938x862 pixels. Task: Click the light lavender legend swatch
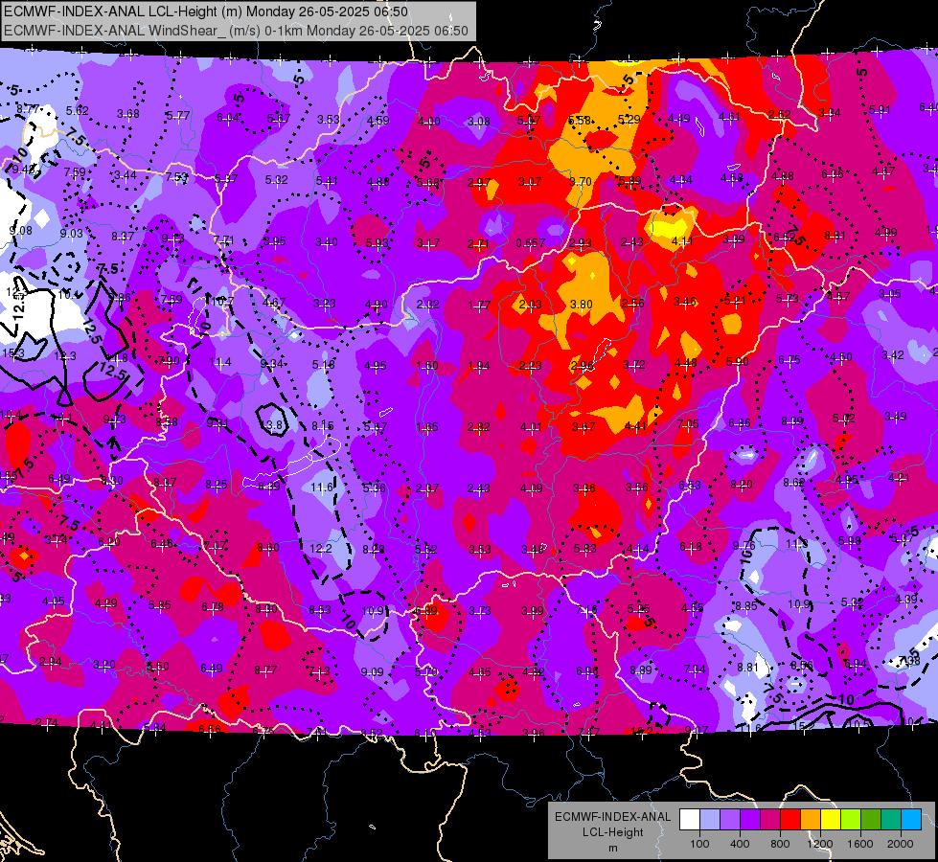point(710,820)
